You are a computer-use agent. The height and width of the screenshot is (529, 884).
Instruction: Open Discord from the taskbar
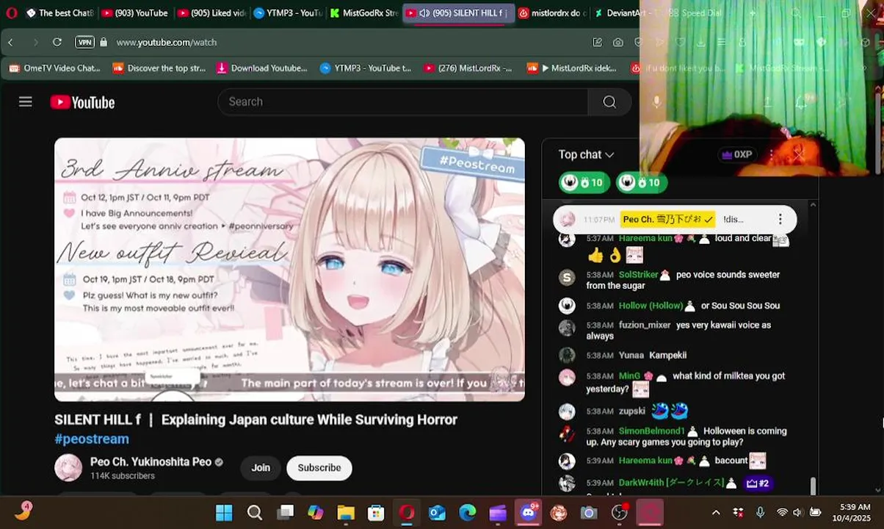528,512
